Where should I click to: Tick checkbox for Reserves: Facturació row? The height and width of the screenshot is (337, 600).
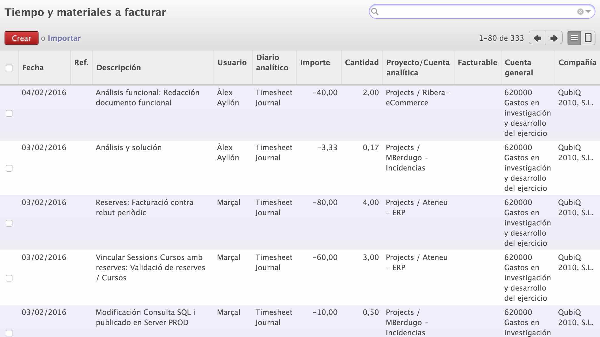tap(9, 223)
